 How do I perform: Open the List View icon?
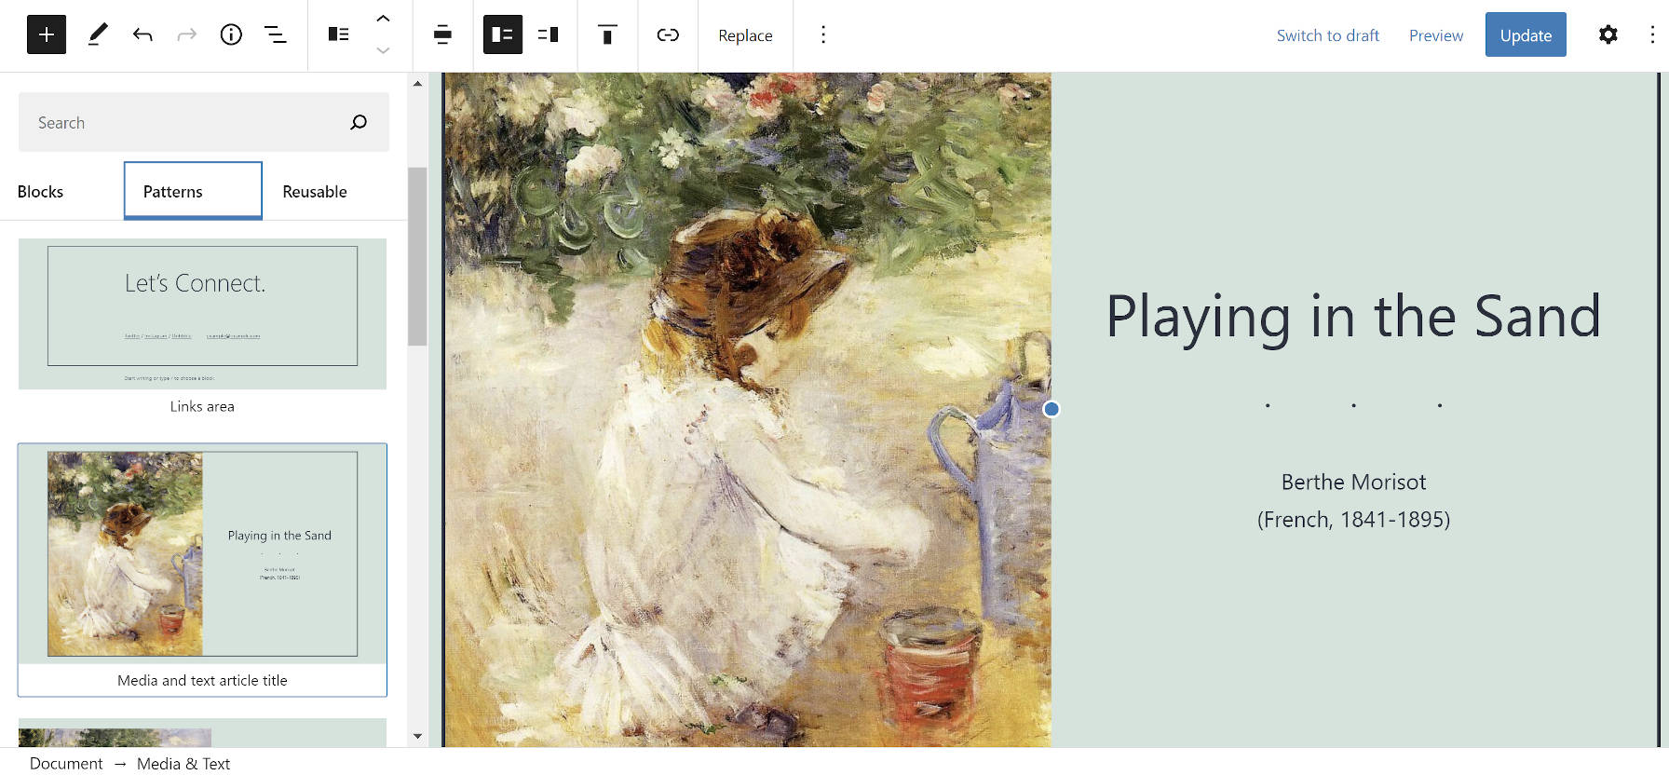pyautogui.click(x=276, y=35)
